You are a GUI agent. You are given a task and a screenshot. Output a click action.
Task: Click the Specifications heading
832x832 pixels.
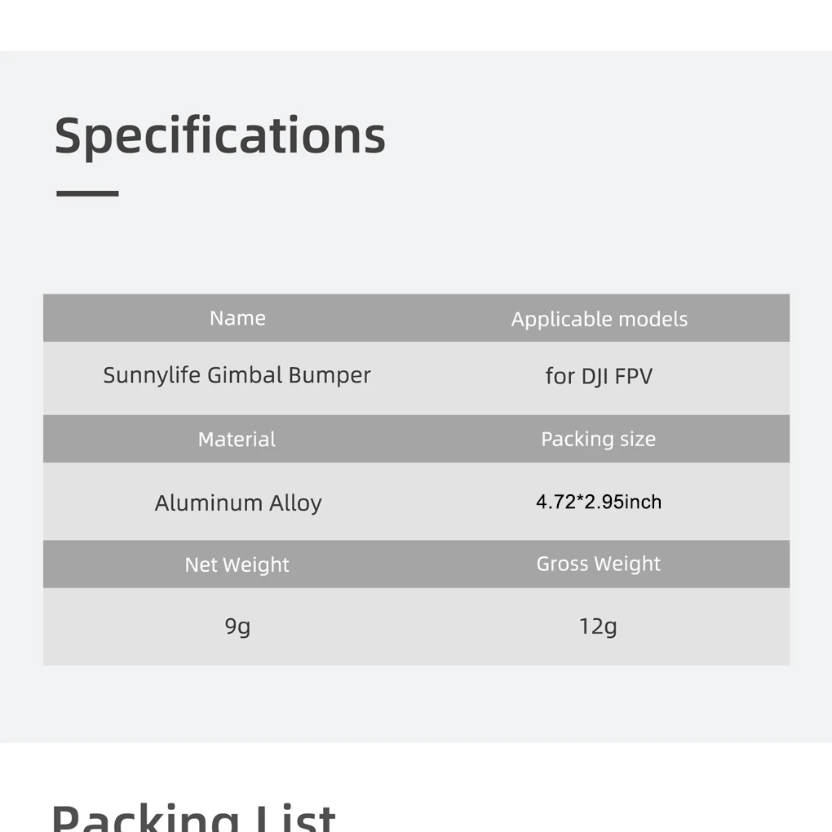point(220,135)
